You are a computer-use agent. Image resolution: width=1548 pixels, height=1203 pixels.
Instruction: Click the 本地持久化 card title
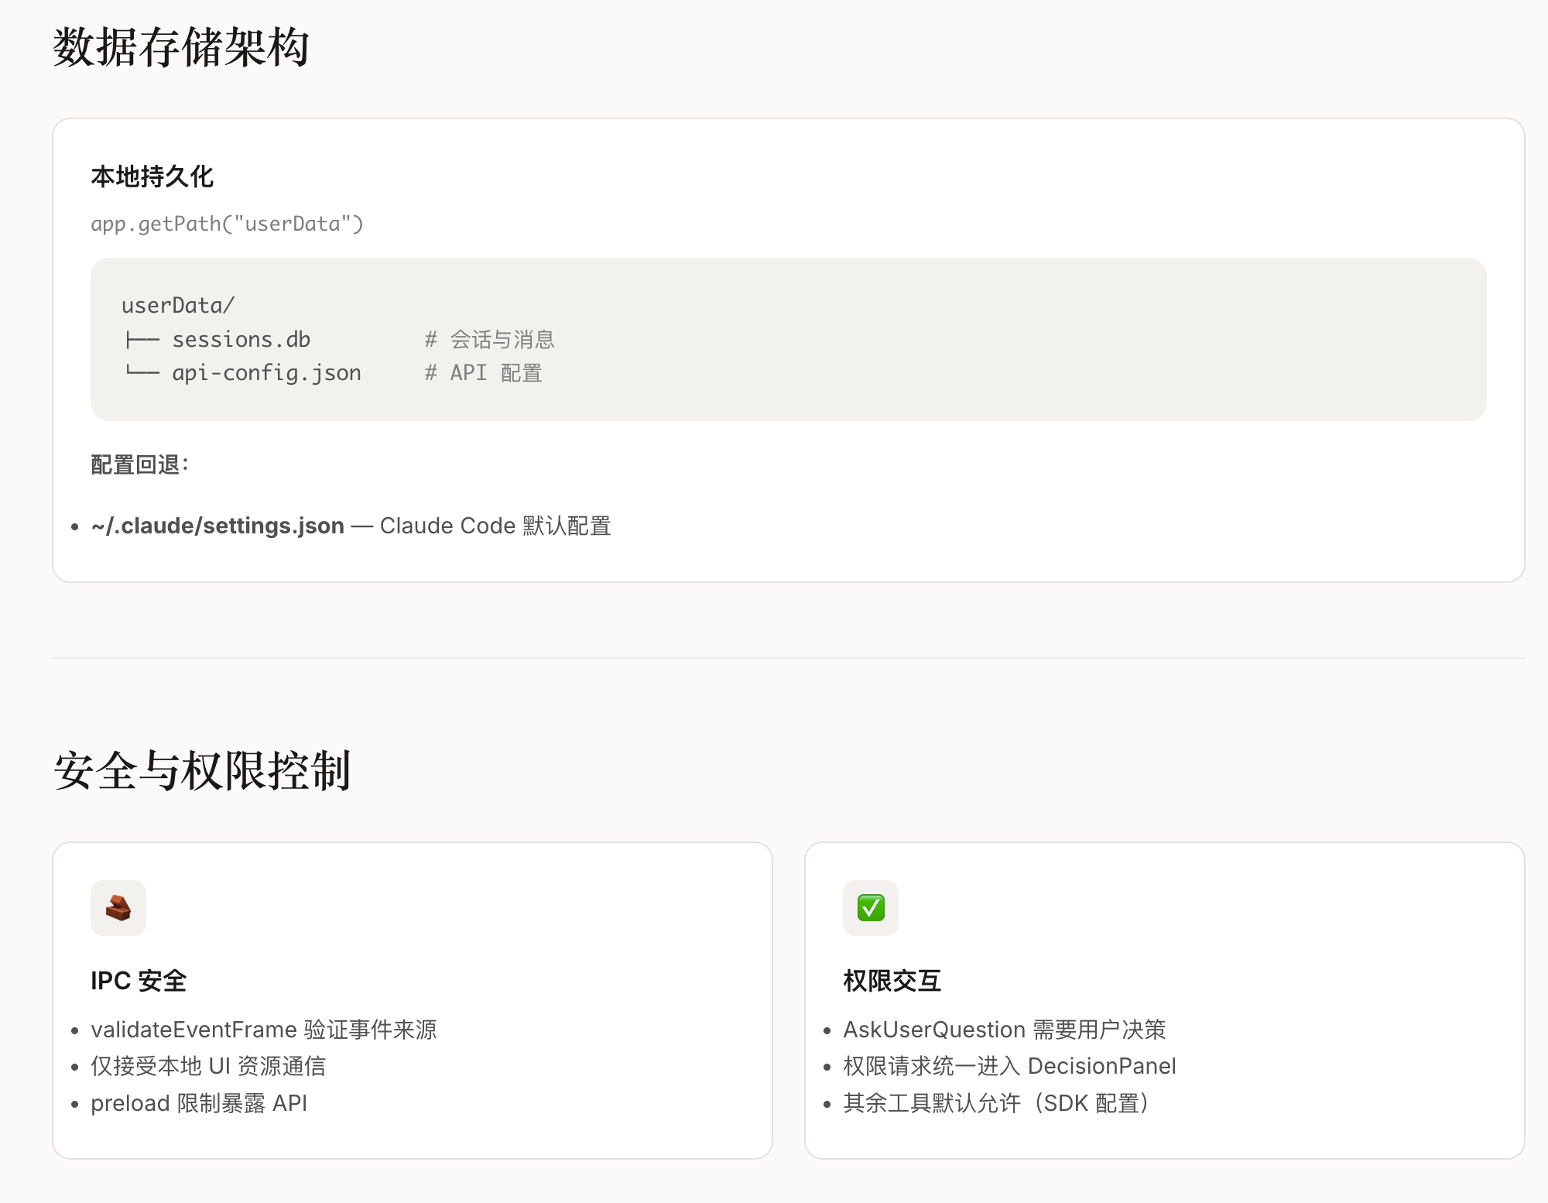click(152, 177)
